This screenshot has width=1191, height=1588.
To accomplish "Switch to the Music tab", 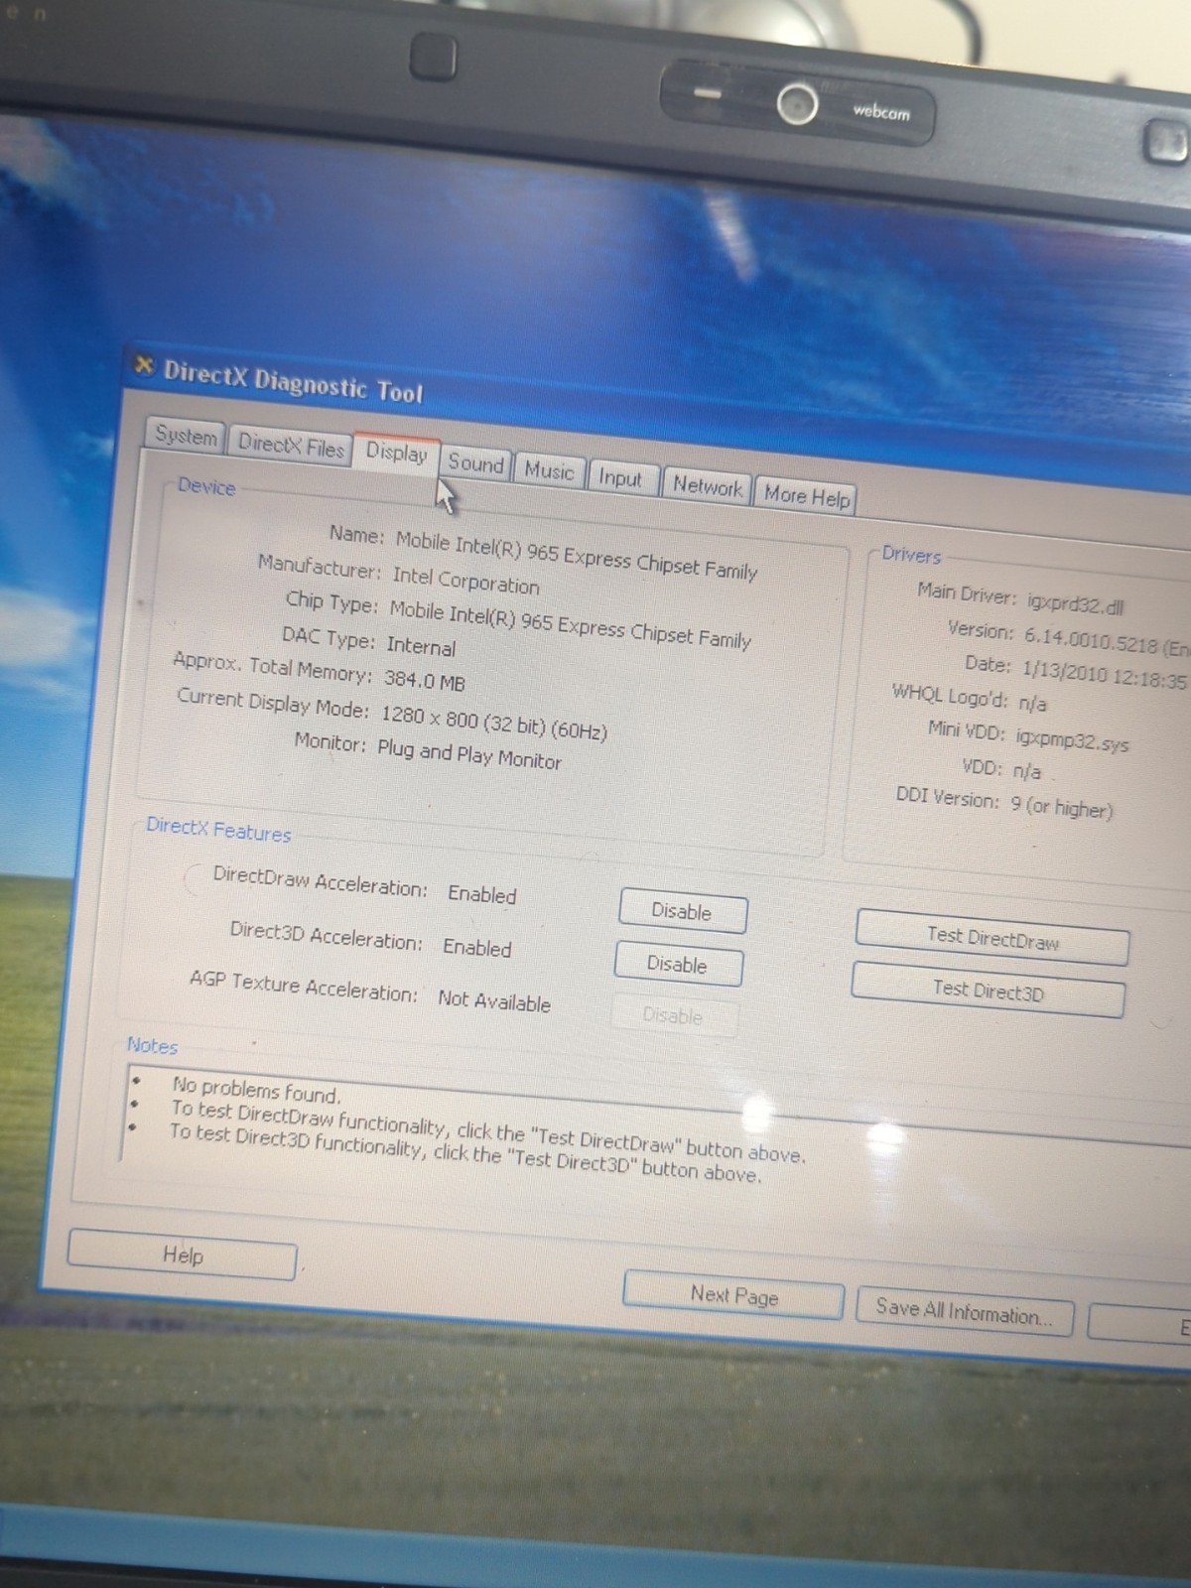I will click(x=549, y=470).
